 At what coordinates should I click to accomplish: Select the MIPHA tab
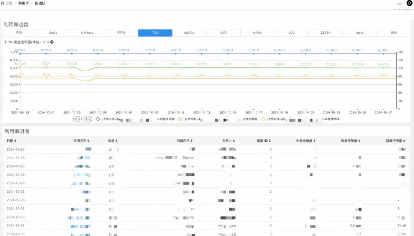click(x=258, y=33)
